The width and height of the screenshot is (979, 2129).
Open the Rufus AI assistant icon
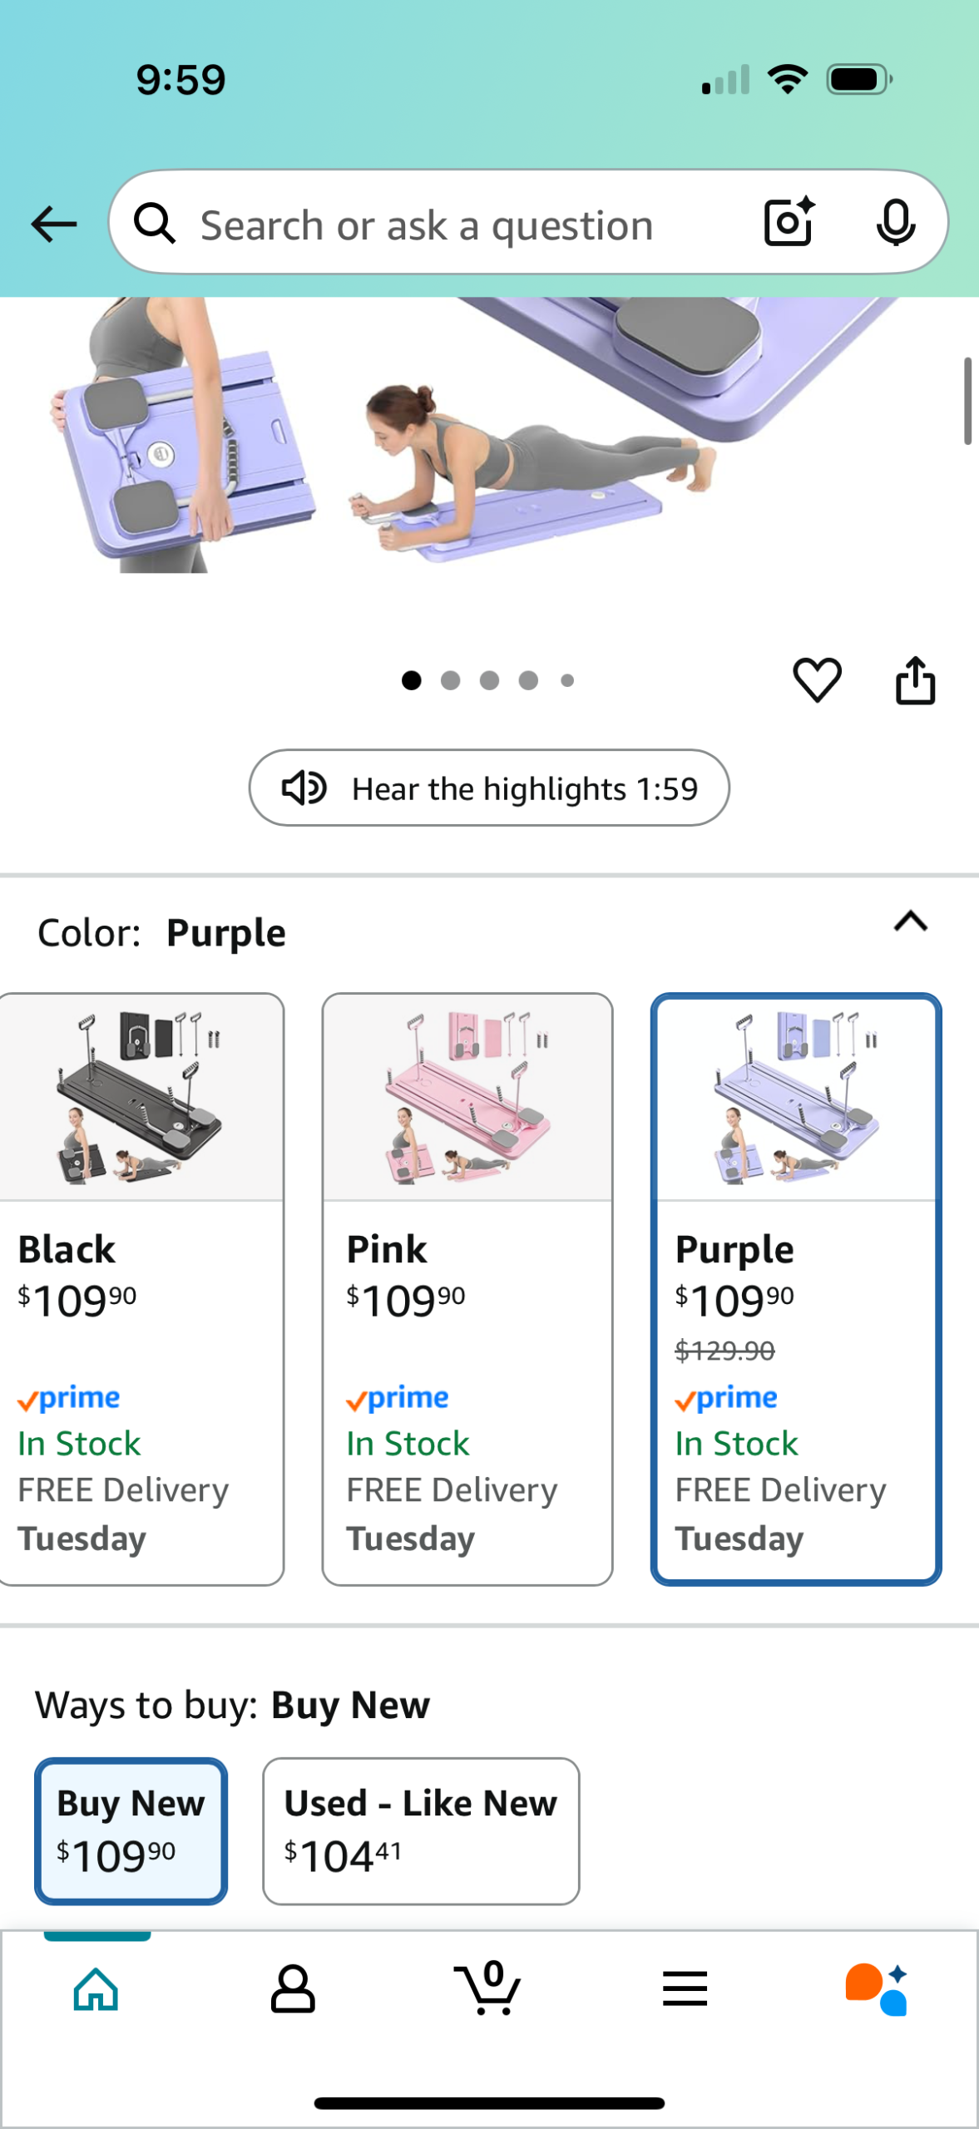point(877,1988)
